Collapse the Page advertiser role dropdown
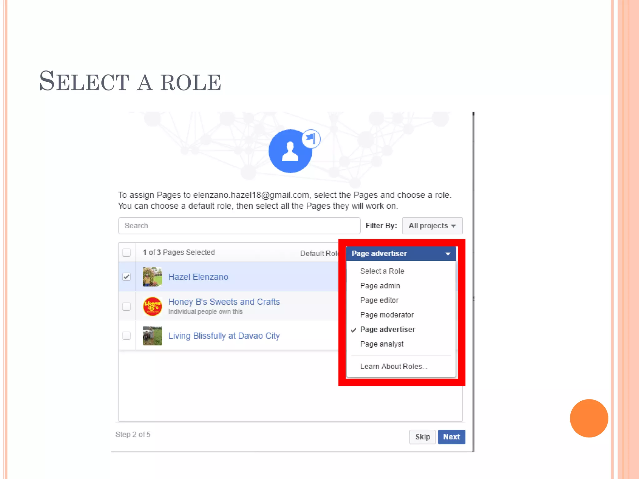 click(401, 254)
